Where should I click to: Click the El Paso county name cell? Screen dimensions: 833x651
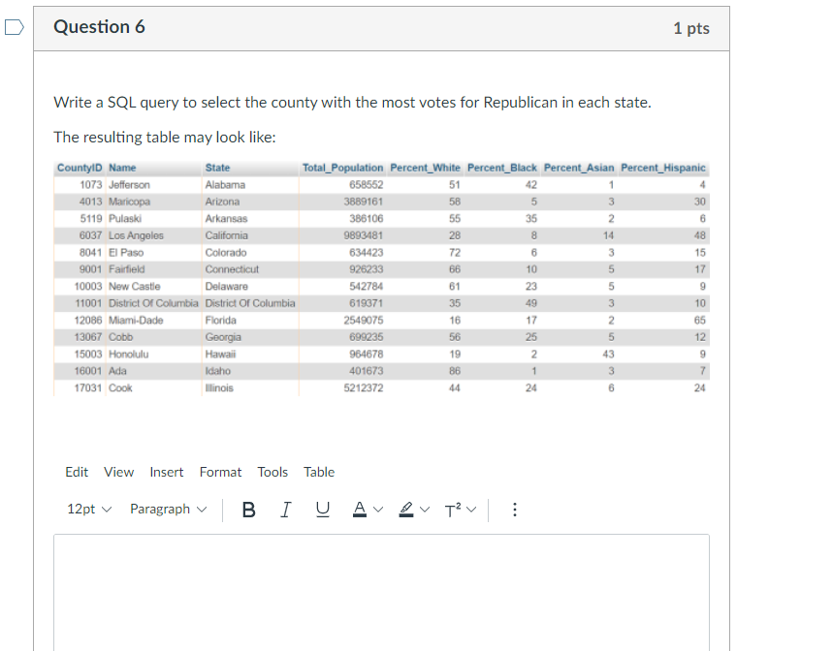126,253
